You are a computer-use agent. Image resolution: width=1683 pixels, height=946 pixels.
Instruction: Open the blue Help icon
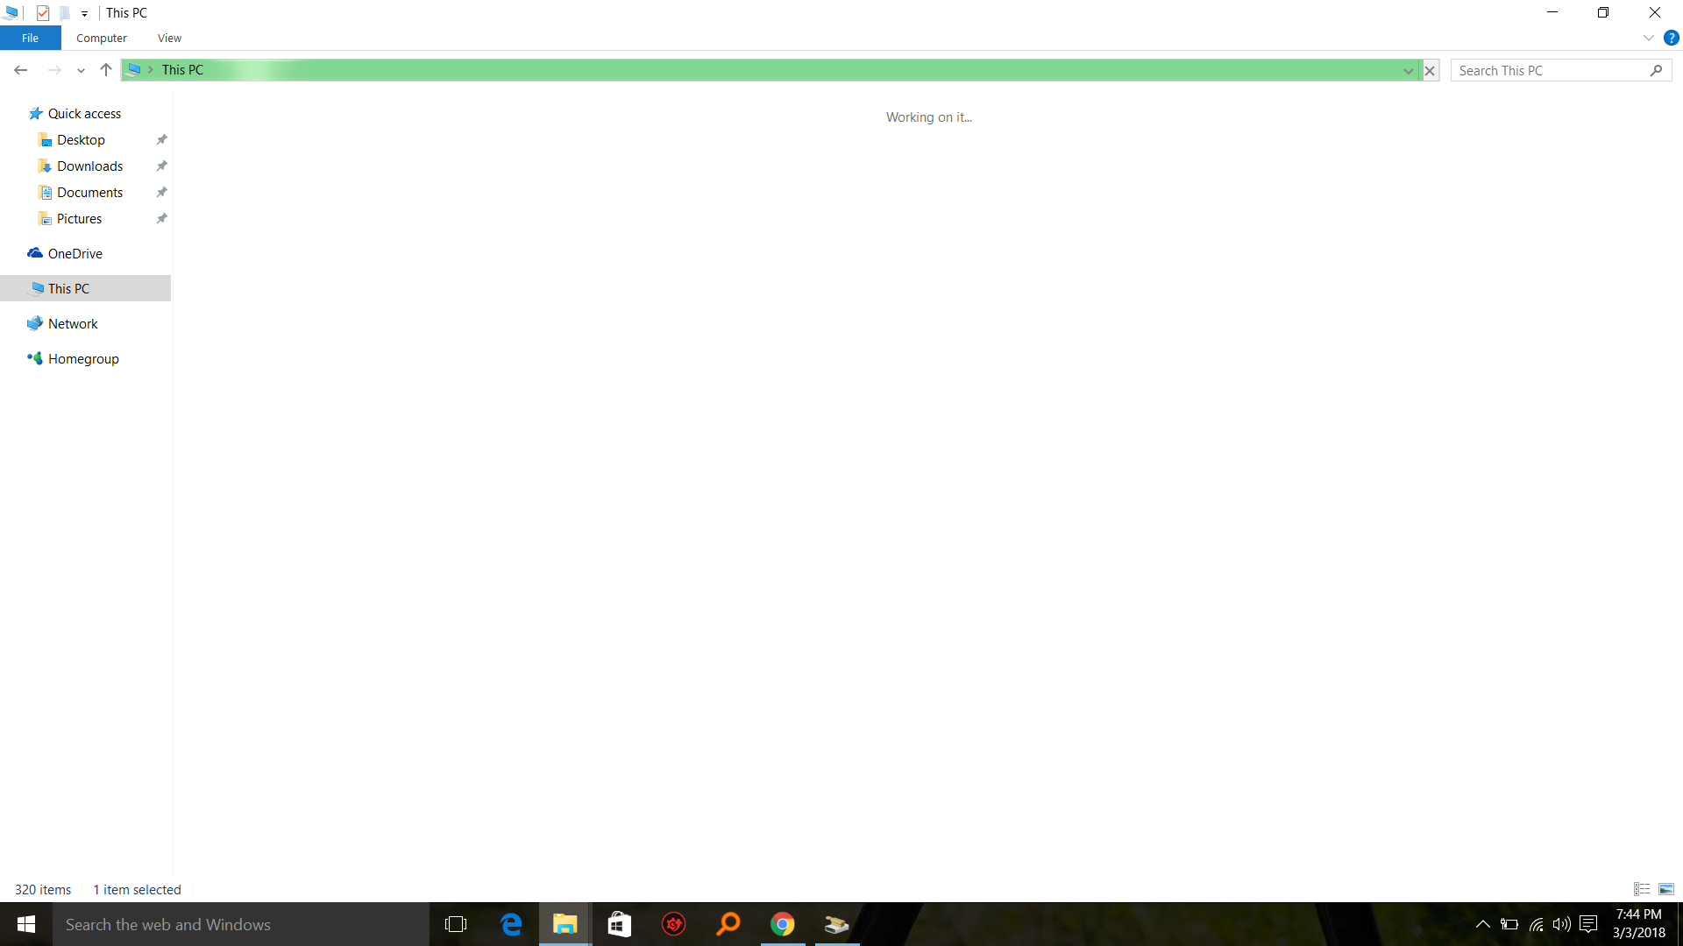1671,38
